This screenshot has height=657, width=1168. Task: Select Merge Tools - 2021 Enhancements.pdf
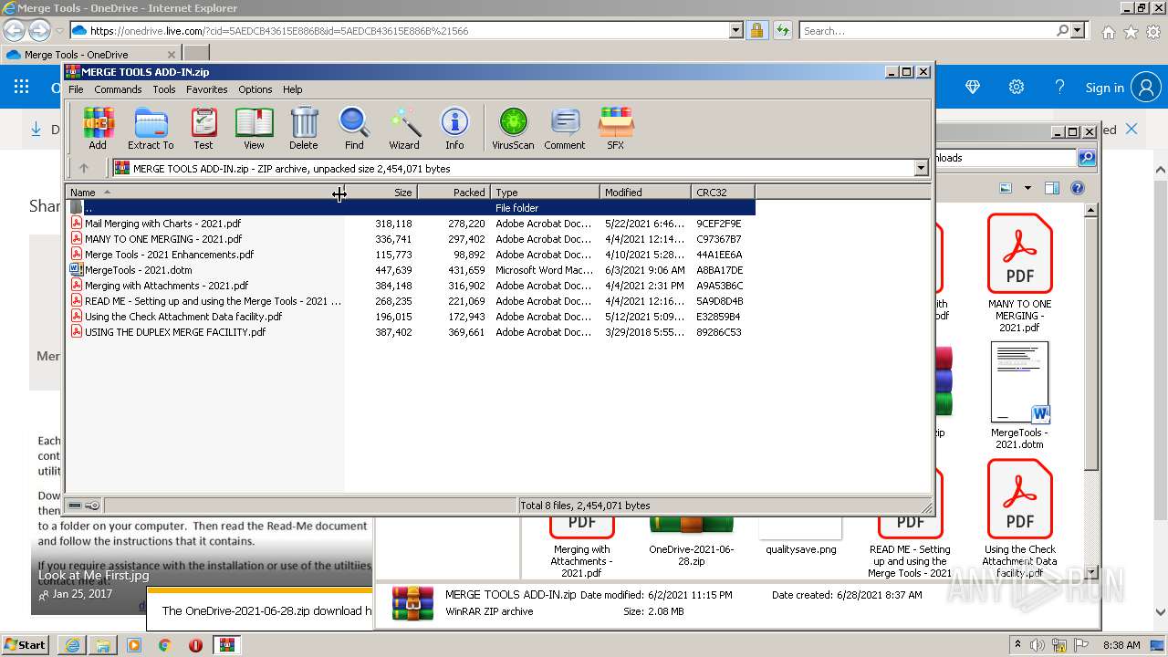[411, 255]
